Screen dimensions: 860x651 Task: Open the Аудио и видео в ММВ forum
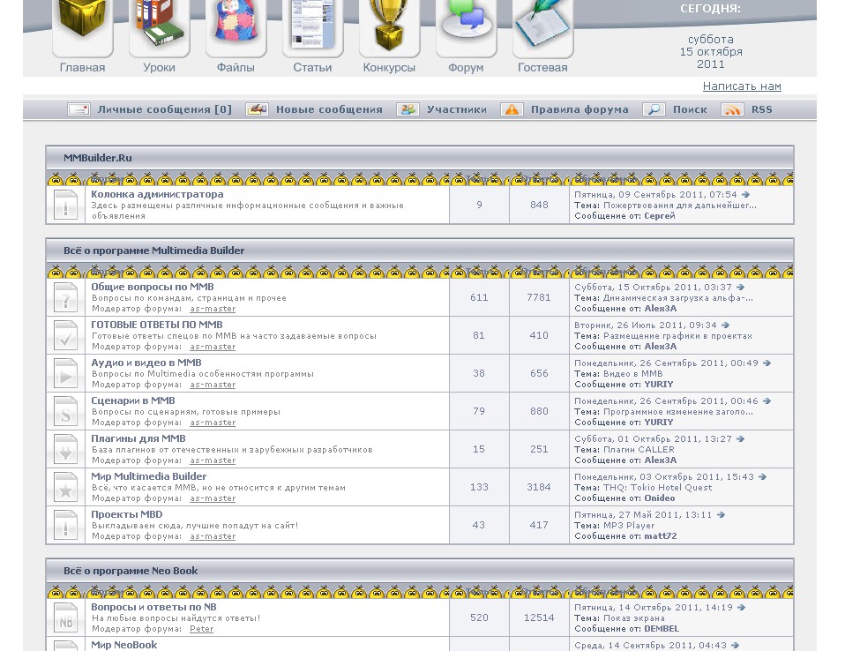[146, 363]
